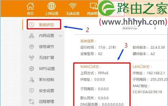Open 安全设置 sidebar entry

[47, 91]
